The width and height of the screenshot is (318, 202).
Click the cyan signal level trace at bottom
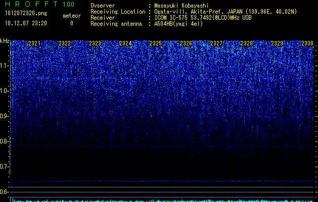(162, 200)
